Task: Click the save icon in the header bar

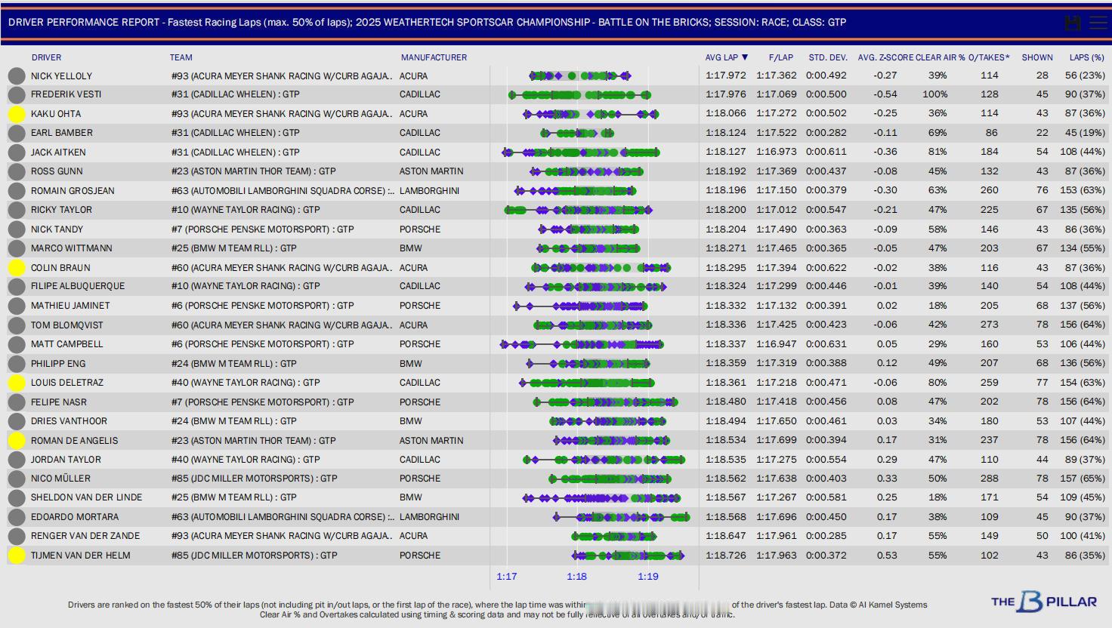Action: point(1072,23)
